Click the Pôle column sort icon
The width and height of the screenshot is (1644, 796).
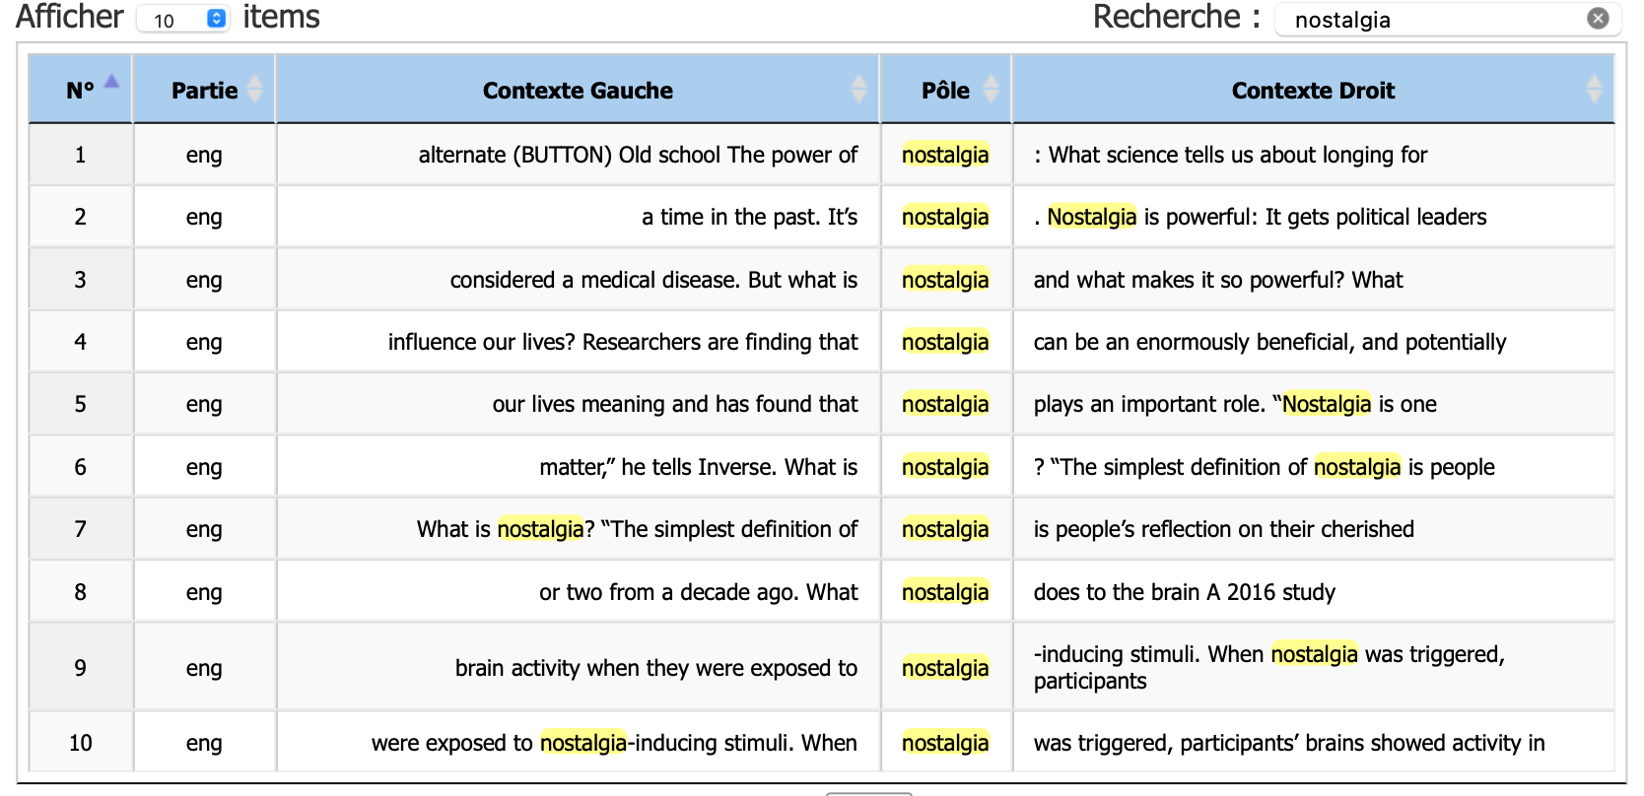coord(992,90)
